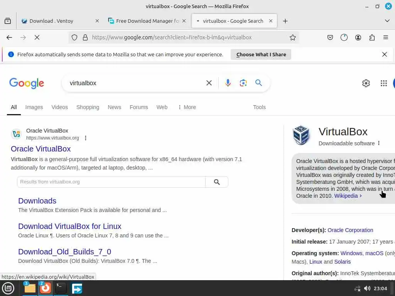Click the volume speaker tray icon

367,288
